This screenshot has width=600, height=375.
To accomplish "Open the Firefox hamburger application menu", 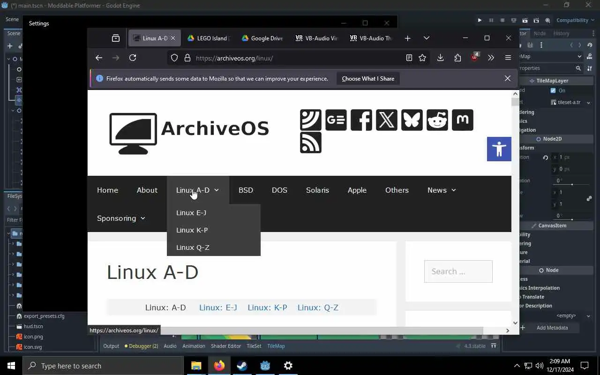I will pos(508,58).
